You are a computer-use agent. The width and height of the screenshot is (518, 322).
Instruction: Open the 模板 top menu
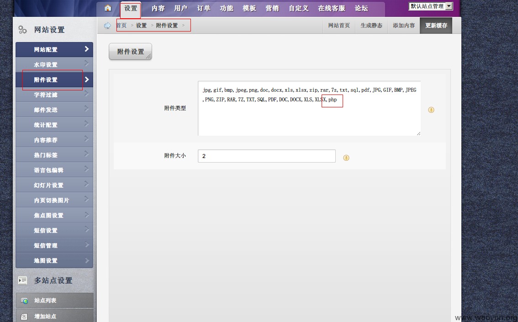249,8
